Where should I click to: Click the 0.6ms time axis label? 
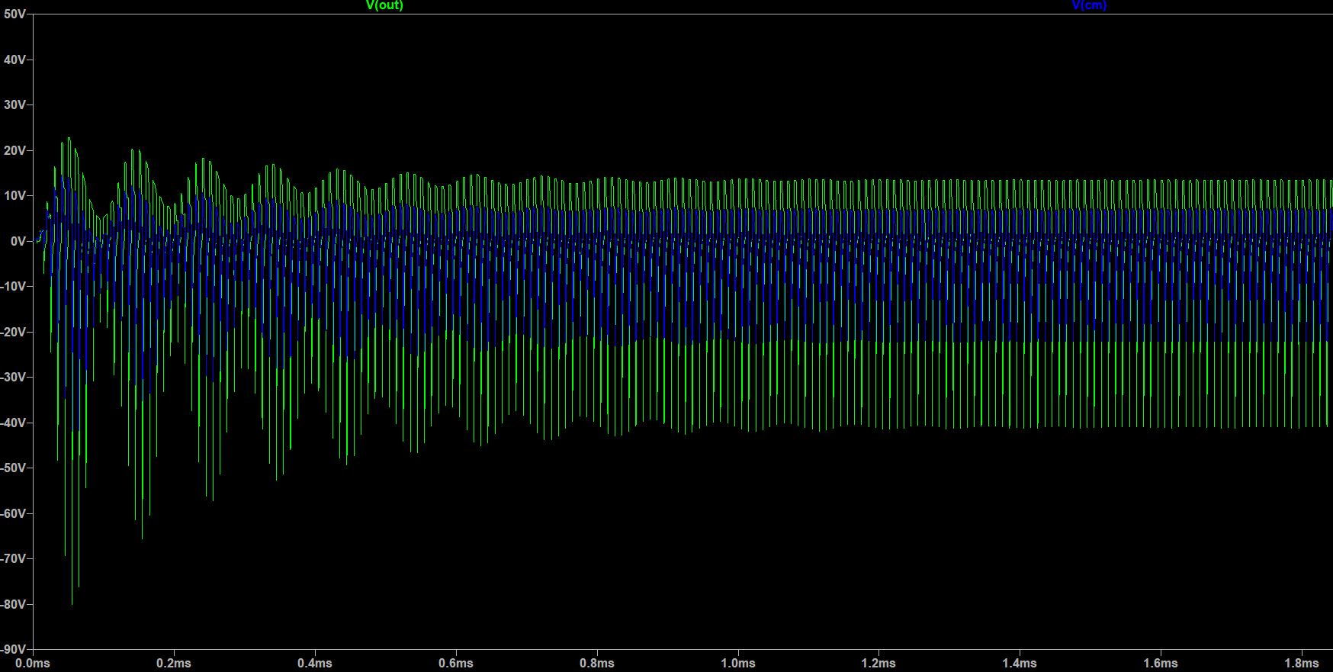(456, 664)
